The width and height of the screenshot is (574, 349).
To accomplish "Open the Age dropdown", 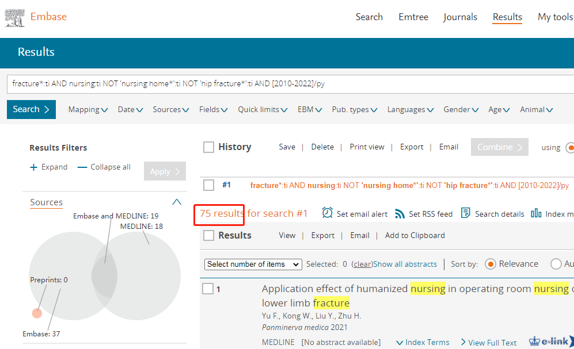I will tap(499, 109).
